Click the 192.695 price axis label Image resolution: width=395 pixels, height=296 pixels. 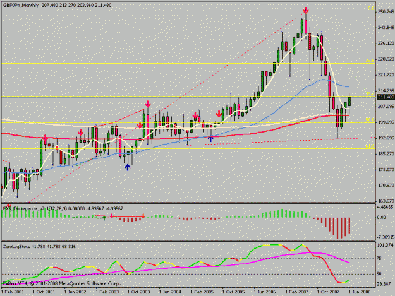click(x=386, y=138)
